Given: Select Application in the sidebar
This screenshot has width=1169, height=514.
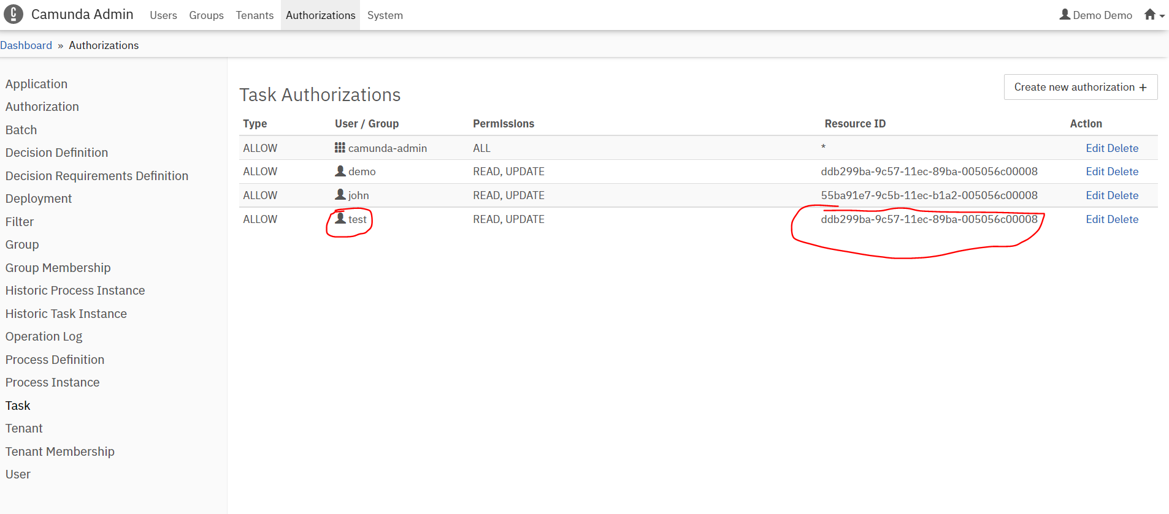Looking at the screenshot, I should [37, 84].
